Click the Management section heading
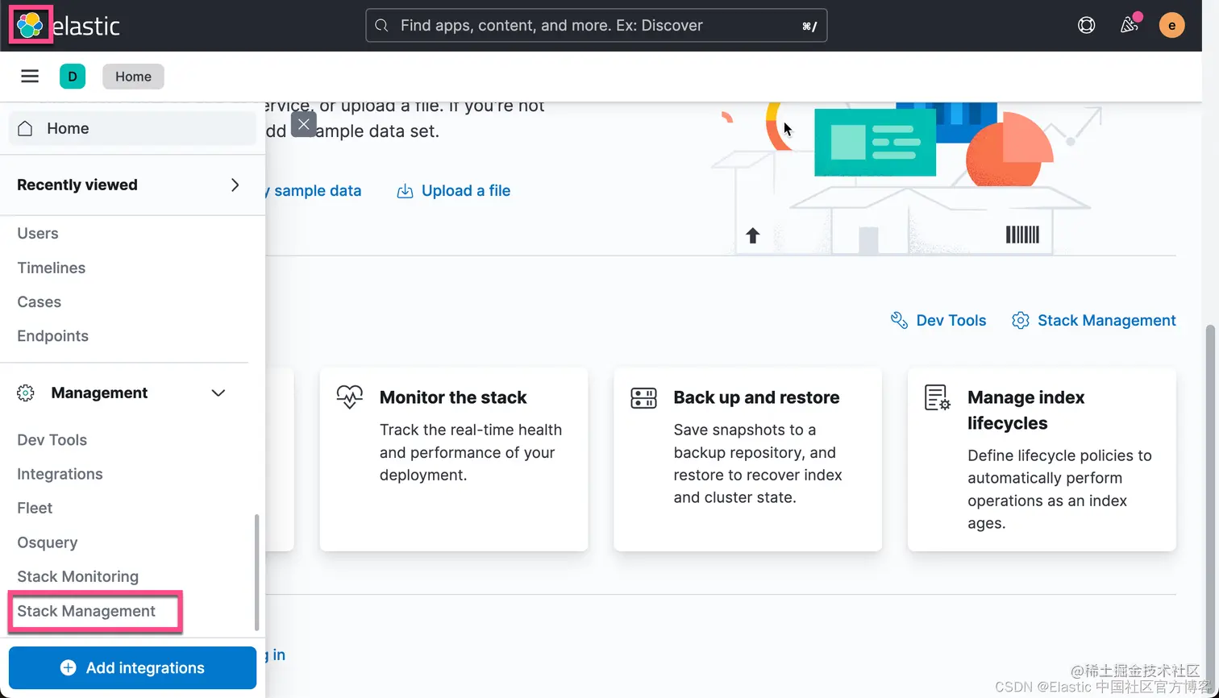 99,393
